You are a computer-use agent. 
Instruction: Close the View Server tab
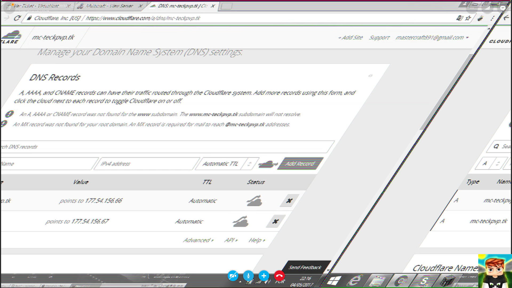point(140,6)
